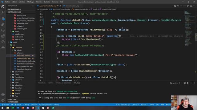Open the editor more actions ellipsis

click(x=194, y=6)
